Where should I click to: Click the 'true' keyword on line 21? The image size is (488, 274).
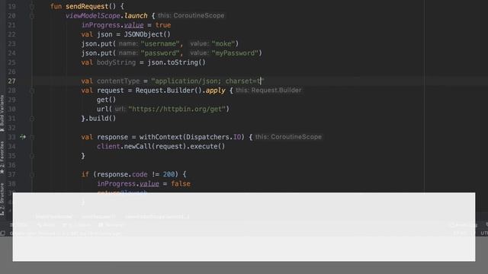163,25
